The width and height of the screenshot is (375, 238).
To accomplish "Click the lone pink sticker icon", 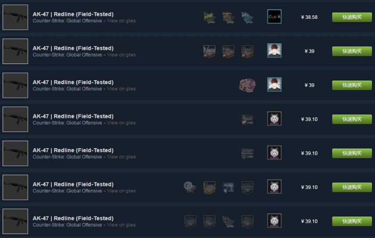I will pyautogui.click(x=247, y=85).
